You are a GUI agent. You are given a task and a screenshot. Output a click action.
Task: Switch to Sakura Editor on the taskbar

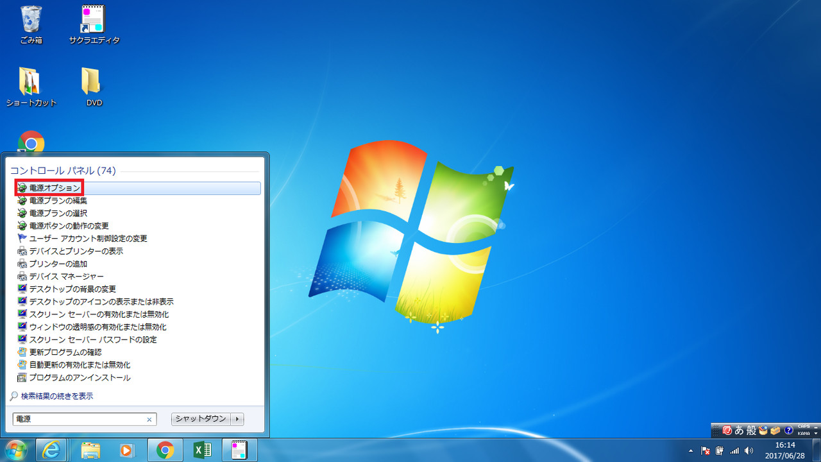pos(240,450)
